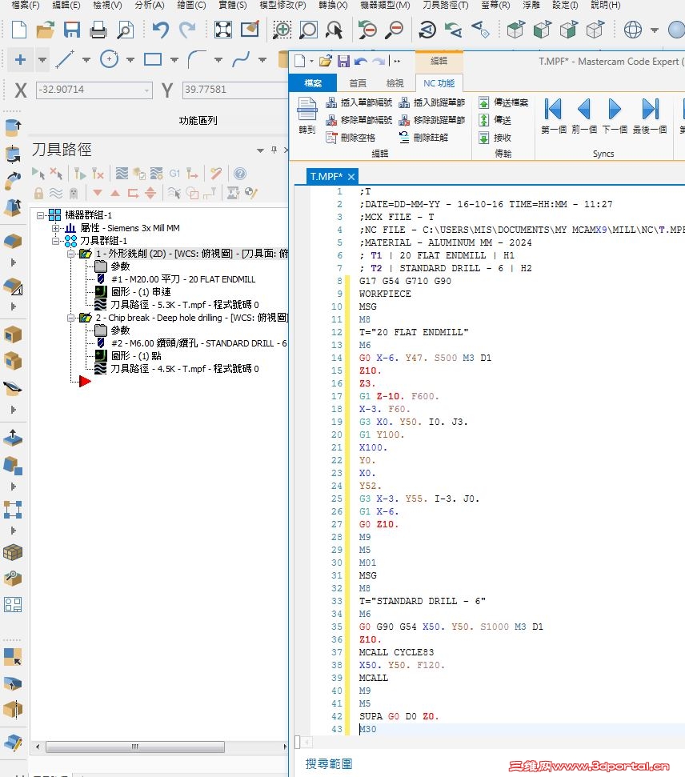
Task: Click the Unzoom previous icon
Action: [x=367, y=30]
